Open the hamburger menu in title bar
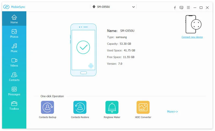The width and height of the screenshot is (215, 131). 188,8
